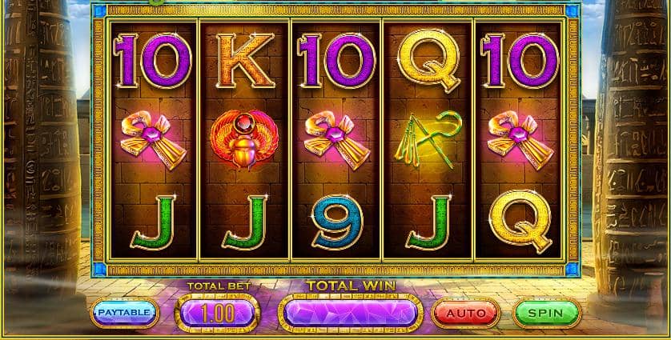The image size is (671, 340).
Task: Click the Total Bet 1.00 amount field
Action: (x=217, y=313)
